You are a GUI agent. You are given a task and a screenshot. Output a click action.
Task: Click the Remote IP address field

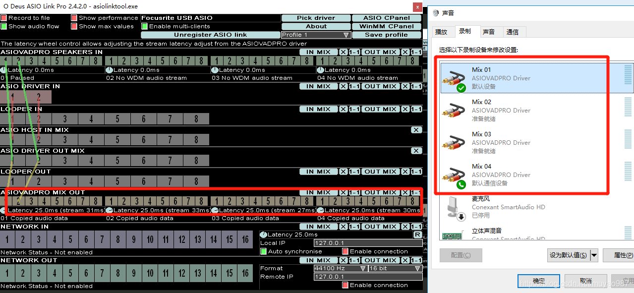click(368, 277)
